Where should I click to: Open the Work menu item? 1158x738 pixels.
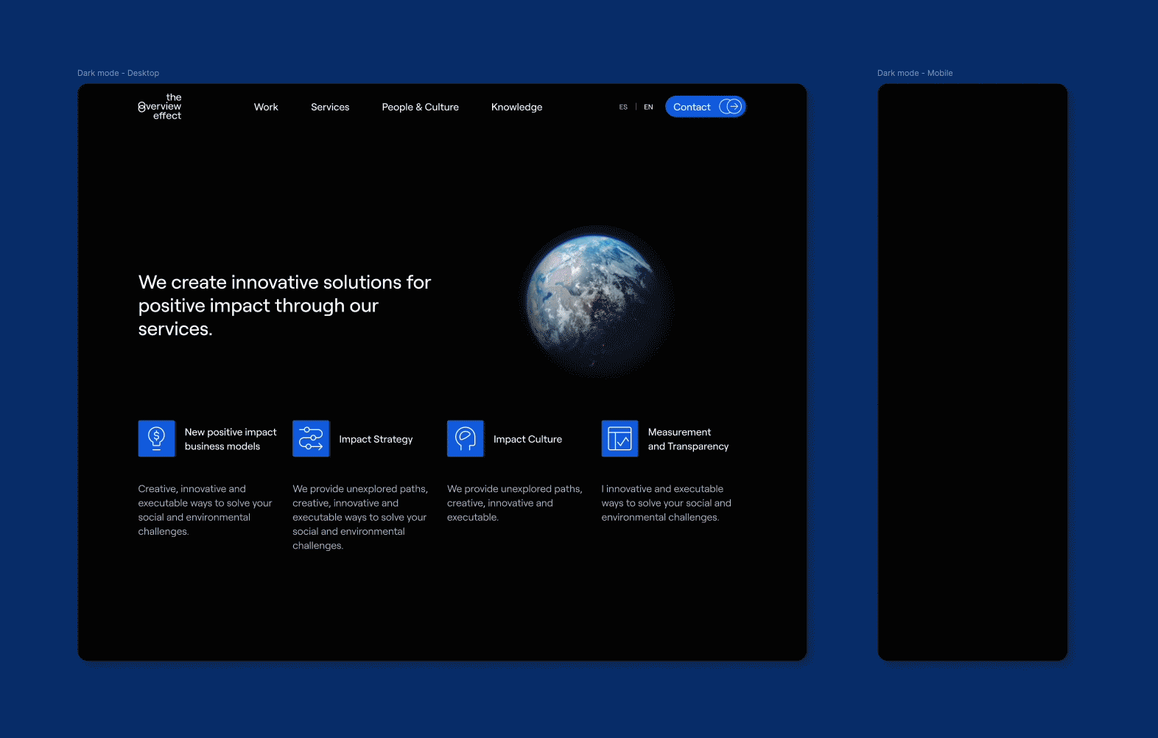tap(266, 107)
